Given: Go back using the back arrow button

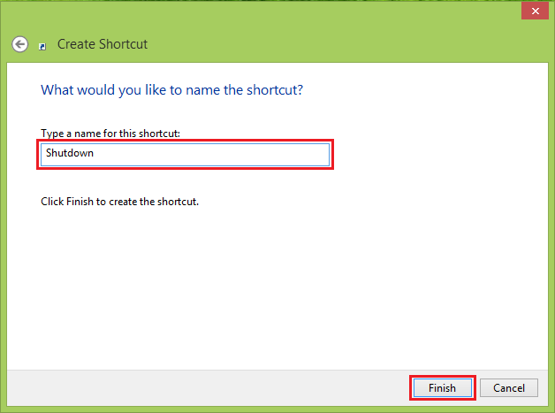Looking at the screenshot, I should 19,44.
